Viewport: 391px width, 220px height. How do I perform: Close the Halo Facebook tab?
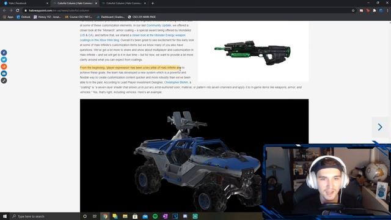tap(48, 3)
